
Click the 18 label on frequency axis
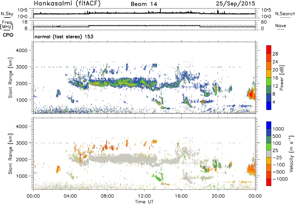[25, 22]
